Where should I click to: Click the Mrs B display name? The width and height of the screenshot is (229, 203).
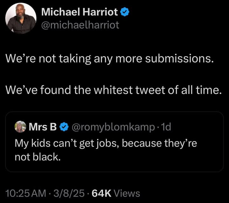click(43, 127)
